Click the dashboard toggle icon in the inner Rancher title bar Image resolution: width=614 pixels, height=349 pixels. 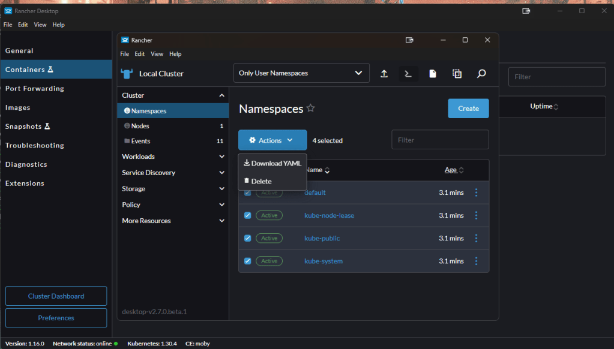point(409,40)
